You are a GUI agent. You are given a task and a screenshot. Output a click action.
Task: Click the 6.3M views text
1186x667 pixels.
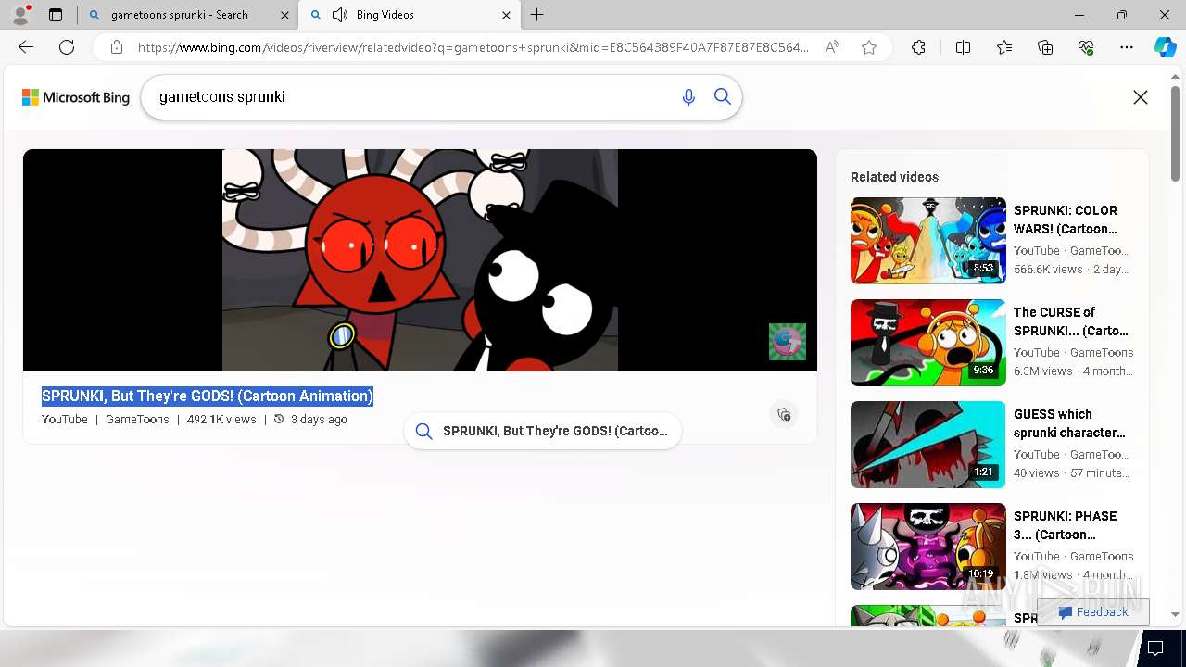tap(1042, 371)
